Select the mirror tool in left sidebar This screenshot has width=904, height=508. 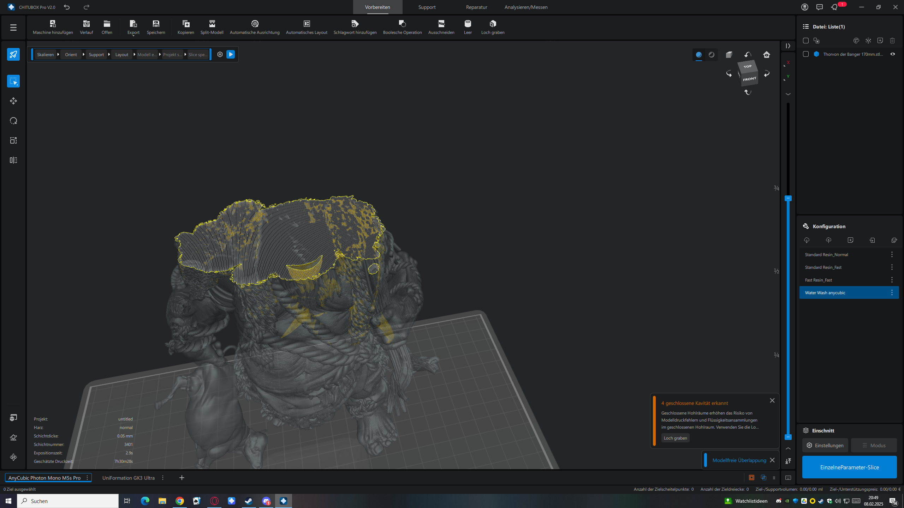coord(13,160)
